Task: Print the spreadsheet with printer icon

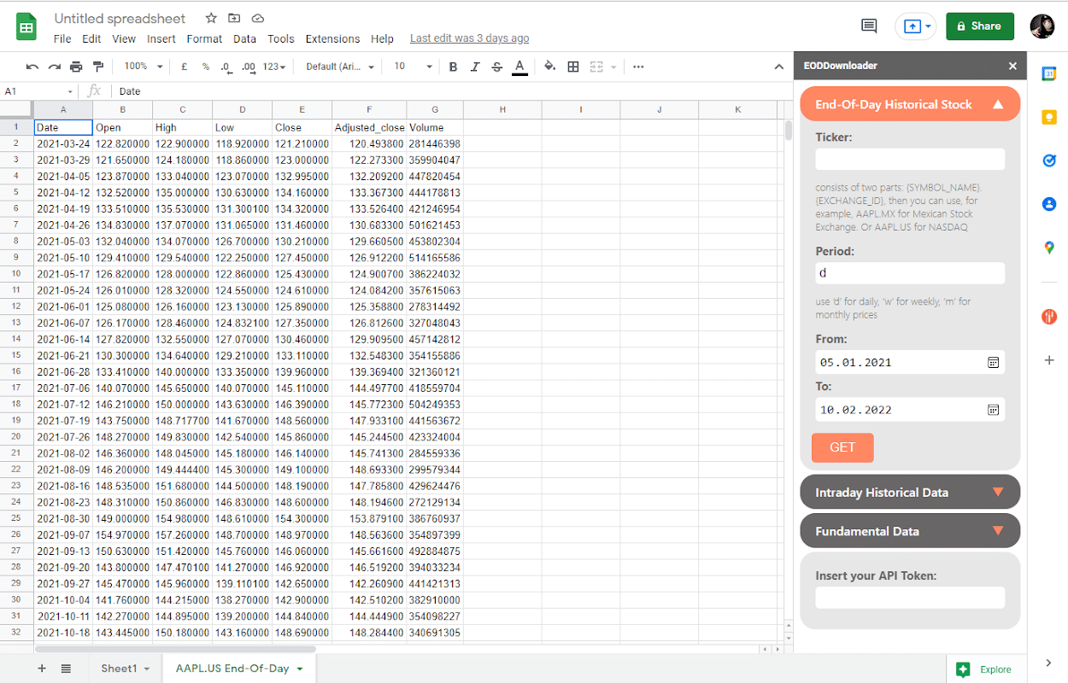Action: point(76,67)
